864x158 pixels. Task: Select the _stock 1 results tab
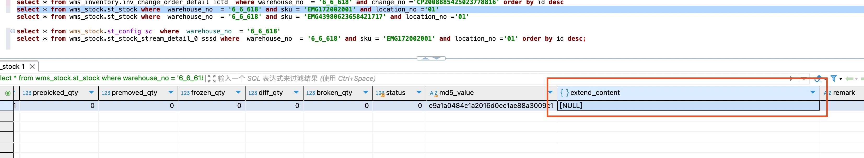[13, 66]
